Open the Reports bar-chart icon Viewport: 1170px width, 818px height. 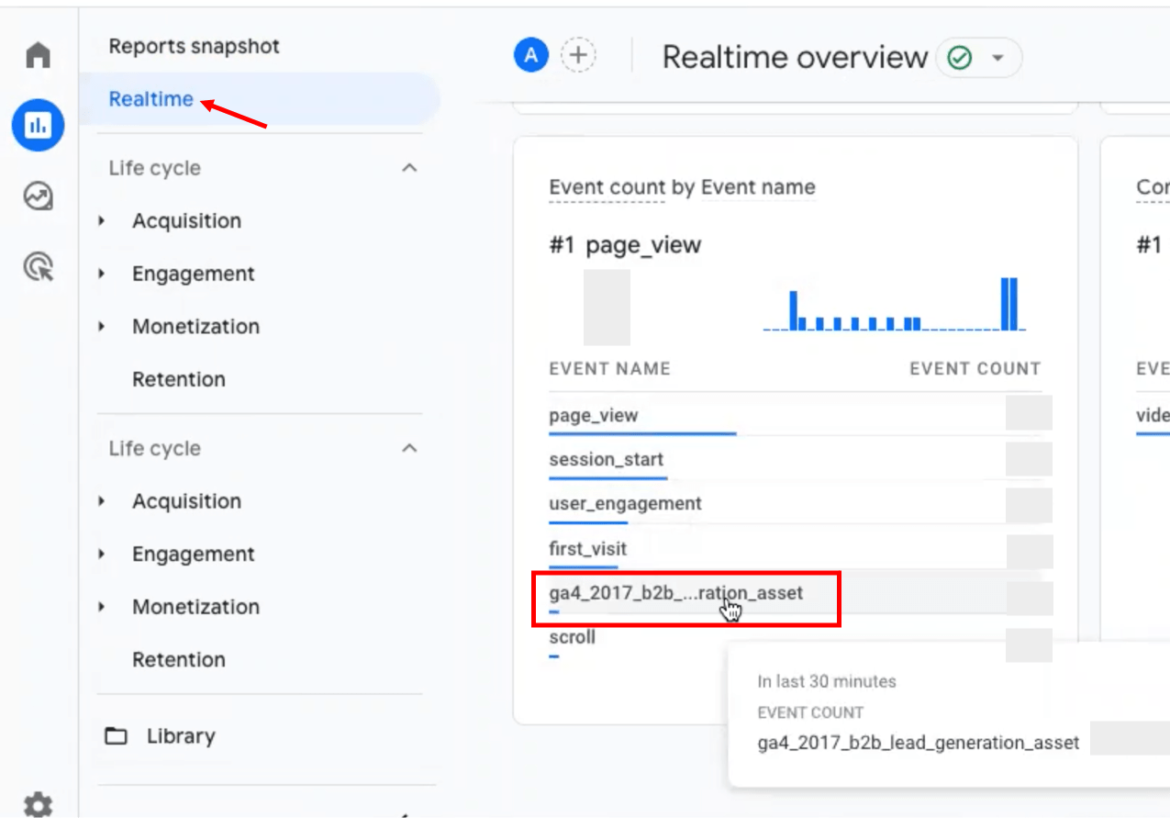pos(38,126)
